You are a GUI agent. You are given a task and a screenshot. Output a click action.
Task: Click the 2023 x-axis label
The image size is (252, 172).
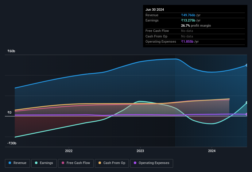pos(140,151)
